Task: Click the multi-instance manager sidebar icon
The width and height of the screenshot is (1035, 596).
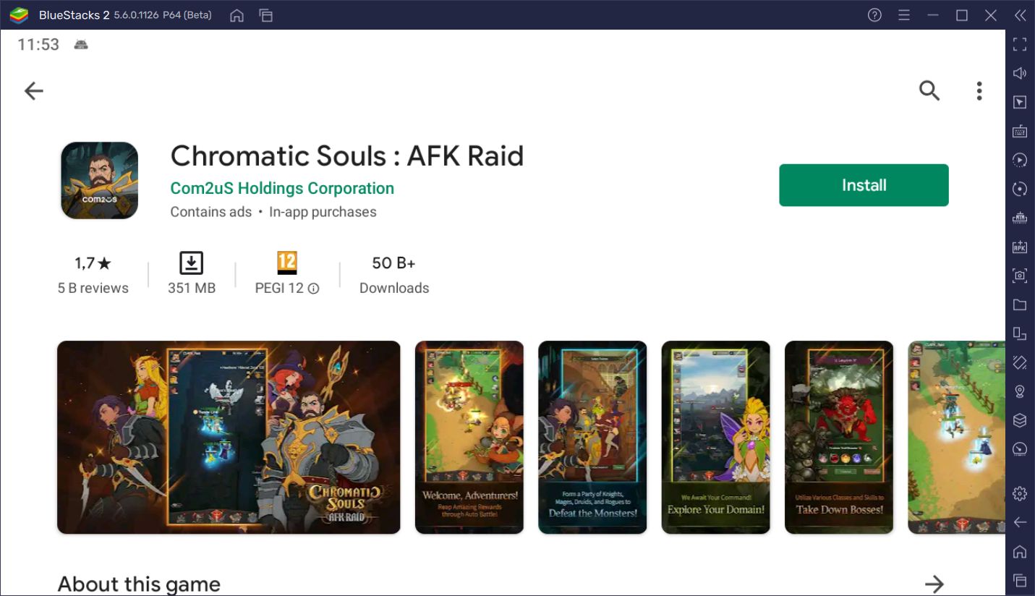Action: [1020, 333]
